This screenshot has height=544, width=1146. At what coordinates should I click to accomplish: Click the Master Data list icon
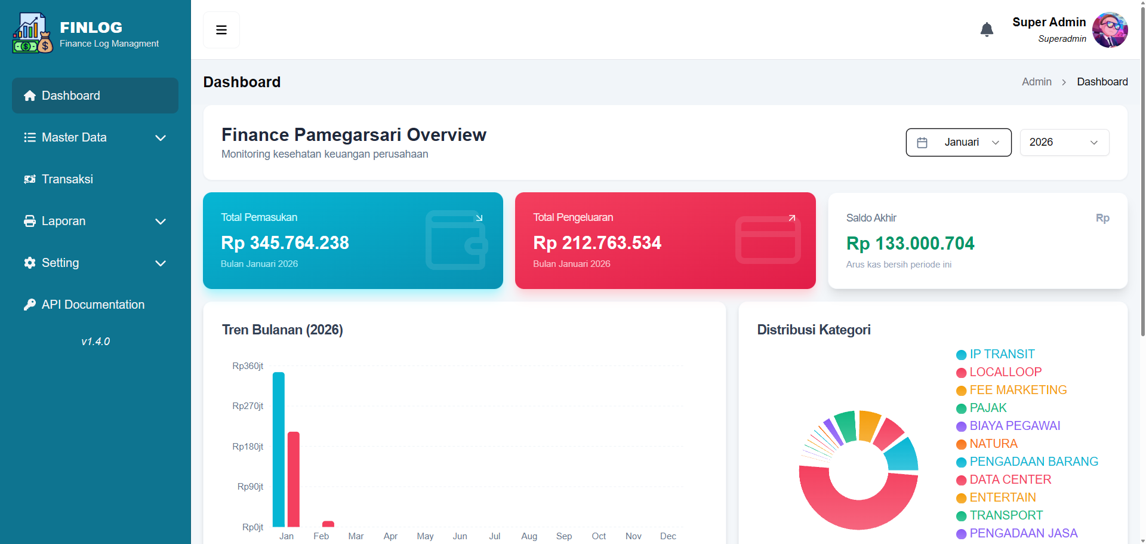(29, 137)
